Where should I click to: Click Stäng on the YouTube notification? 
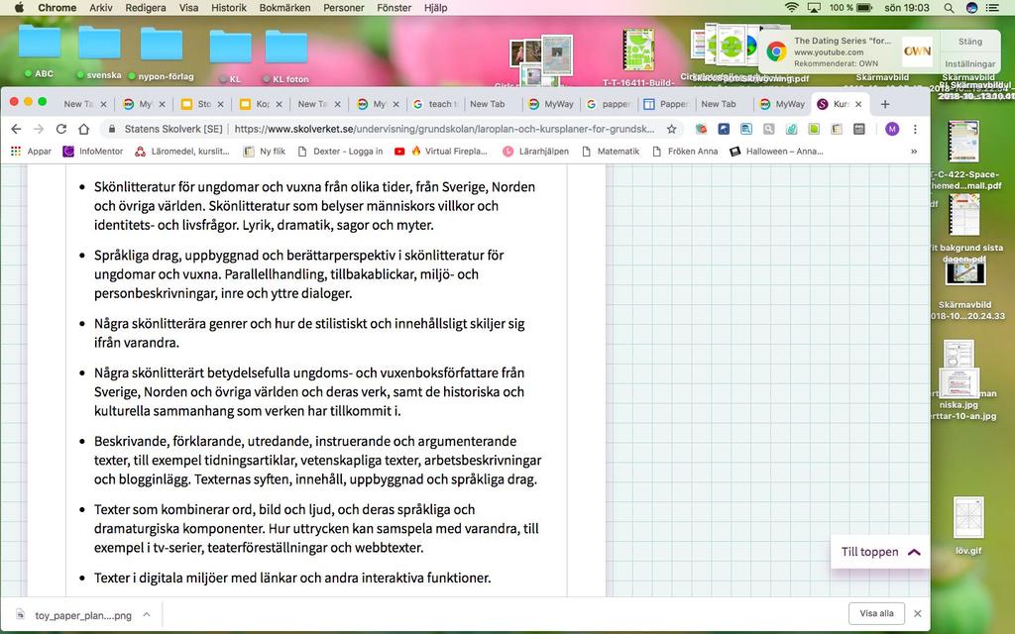[969, 42]
